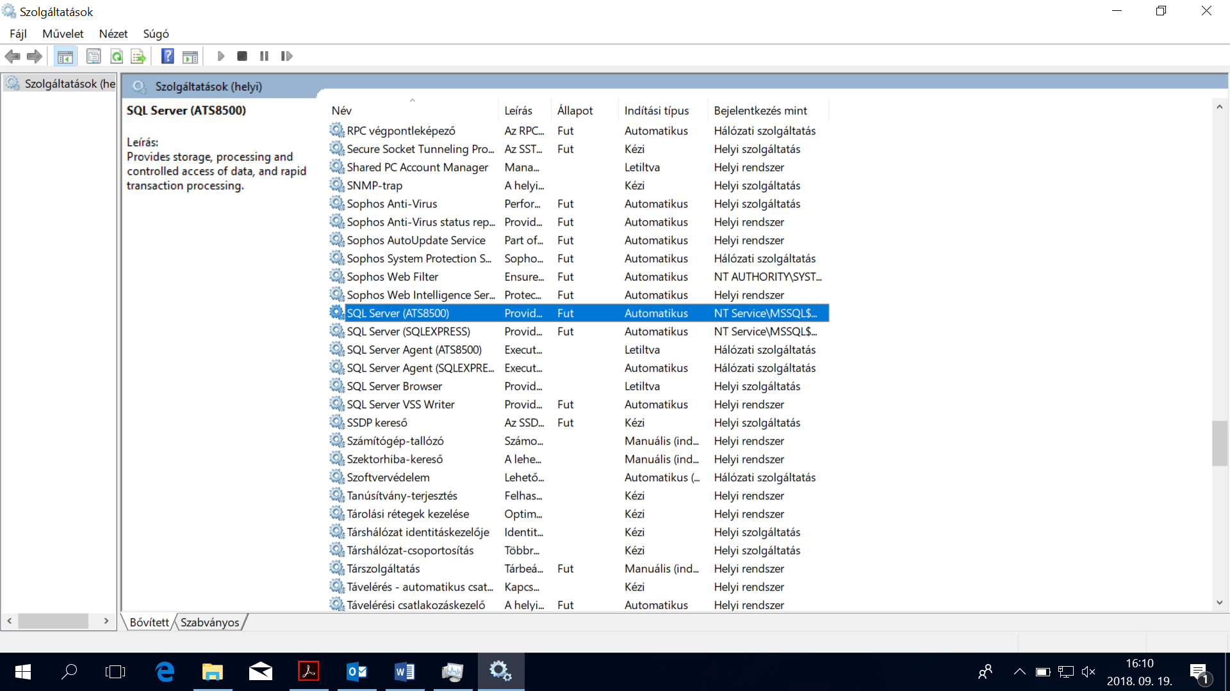
Task: Select the Sophos Anti-Virus service row
Action: click(x=578, y=203)
